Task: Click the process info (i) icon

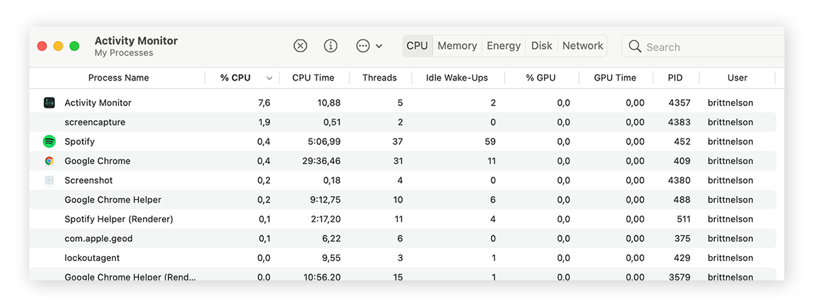Action: tap(331, 46)
